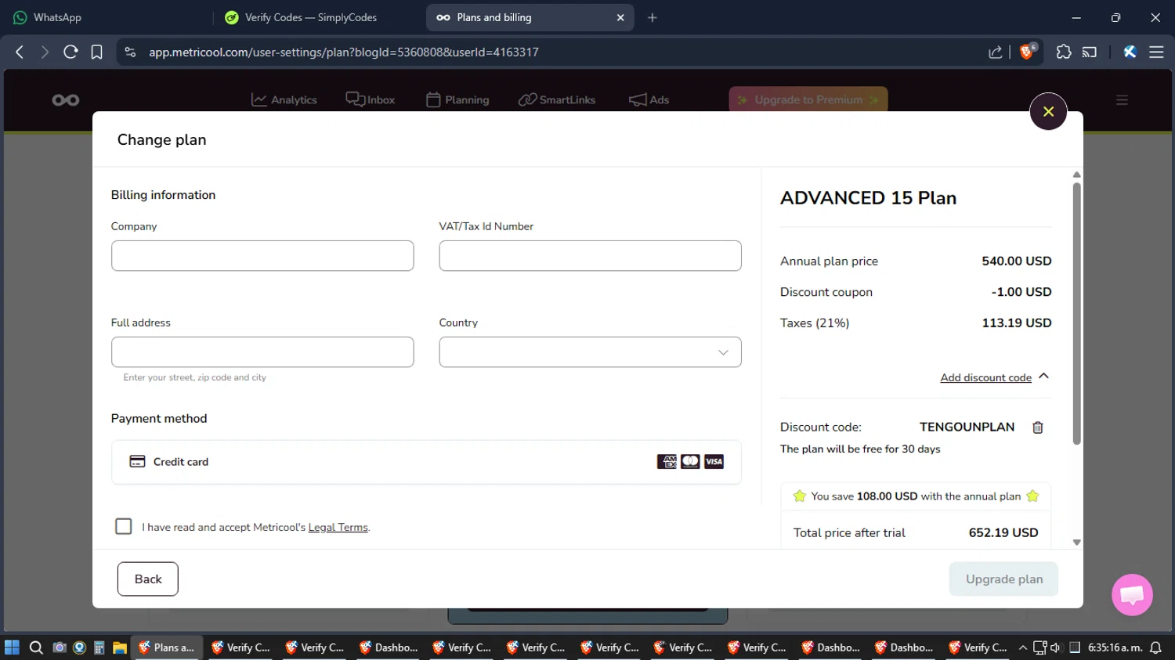1175x660 pixels.
Task: Open the browser extensions puzzle icon
Action: (1063, 52)
